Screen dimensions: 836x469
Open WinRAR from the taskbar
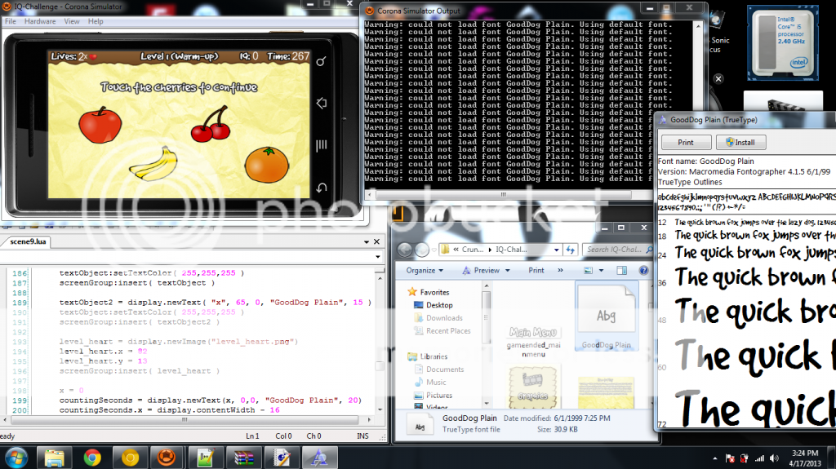[x=245, y=458]
